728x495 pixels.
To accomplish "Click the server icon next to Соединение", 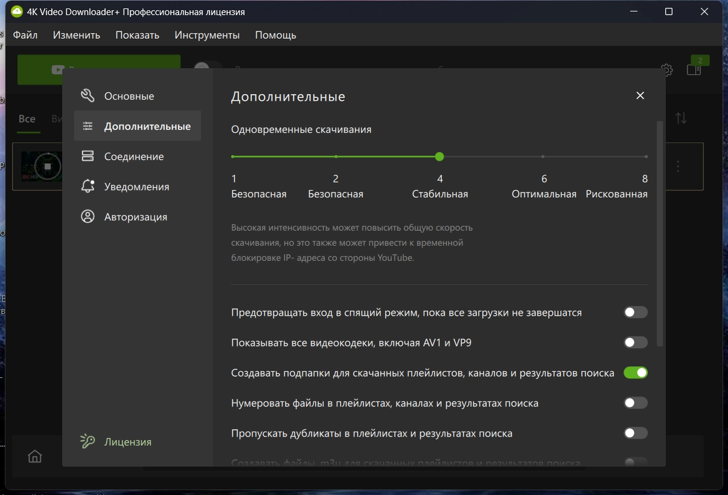I will [x=88, y=156].
